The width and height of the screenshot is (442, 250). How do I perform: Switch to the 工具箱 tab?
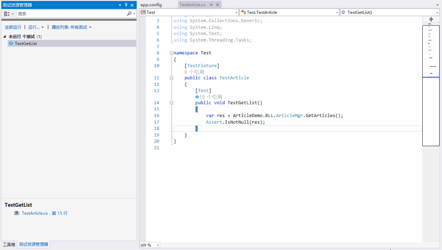[x=9, y=244]
